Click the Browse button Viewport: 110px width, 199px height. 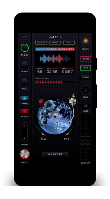coord(55,43)
